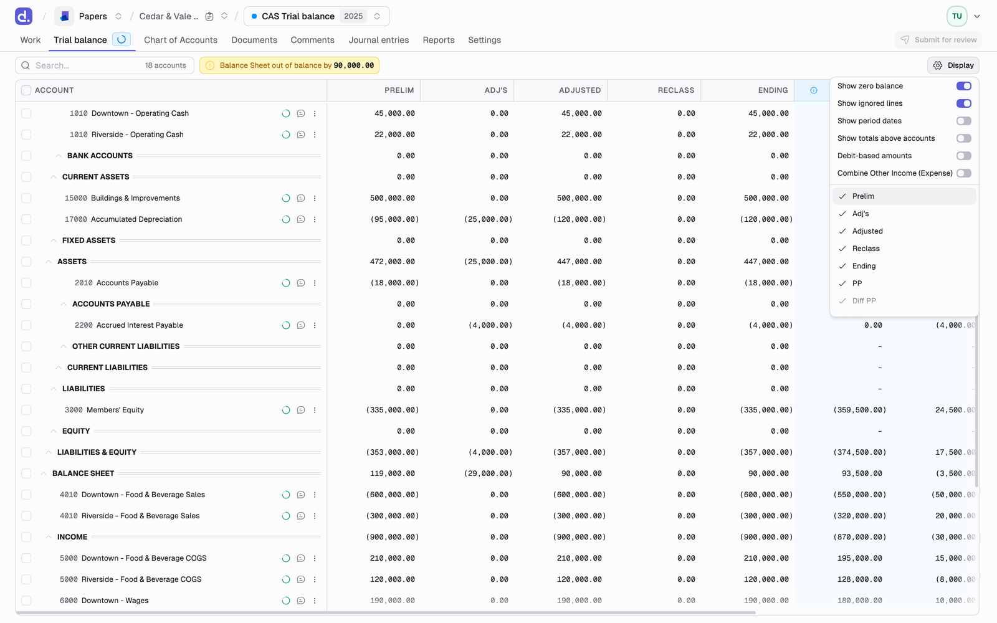Enable Combine Other Income (Expense) toggle
The height and width of the screenshot is (623, 997).
click(x=964, y=173)
